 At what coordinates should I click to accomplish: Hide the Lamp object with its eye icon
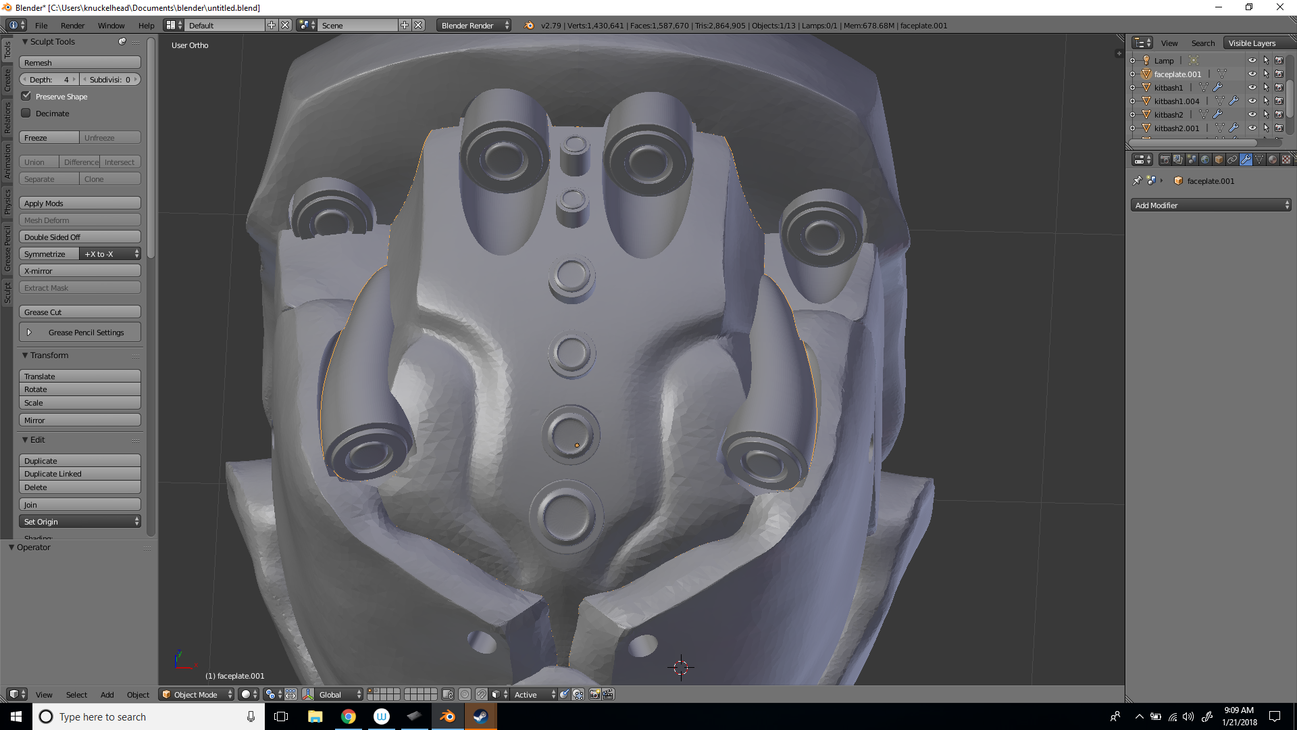(1252, 61)
